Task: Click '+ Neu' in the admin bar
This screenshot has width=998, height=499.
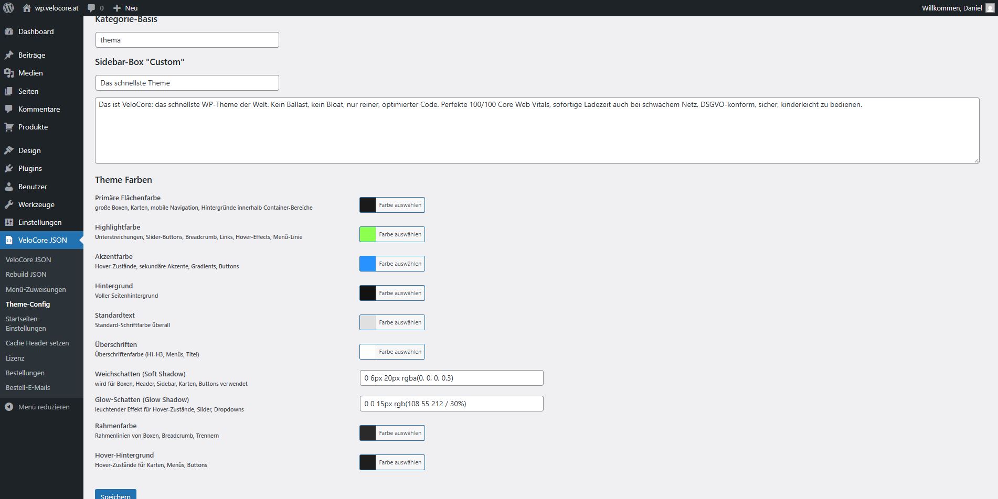Action: point(125,8)
